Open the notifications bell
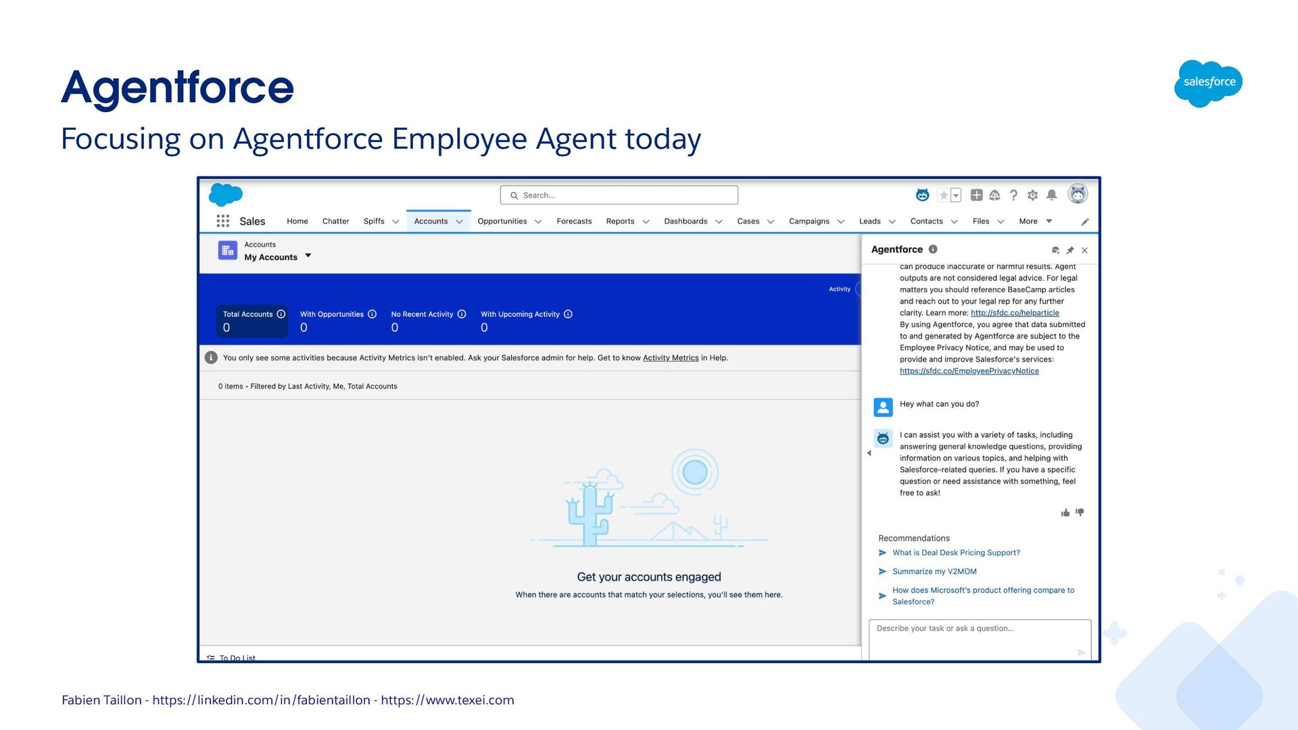1298x730 pixels. pyautogui.click(x=1052, y=195)
